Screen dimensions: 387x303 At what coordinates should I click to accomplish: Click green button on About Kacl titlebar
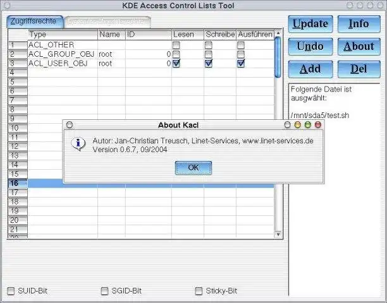(308, 125)
